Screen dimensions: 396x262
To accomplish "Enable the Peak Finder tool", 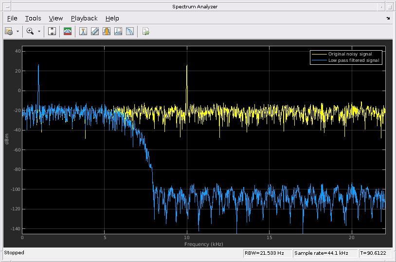I will (x=118, y=32).
